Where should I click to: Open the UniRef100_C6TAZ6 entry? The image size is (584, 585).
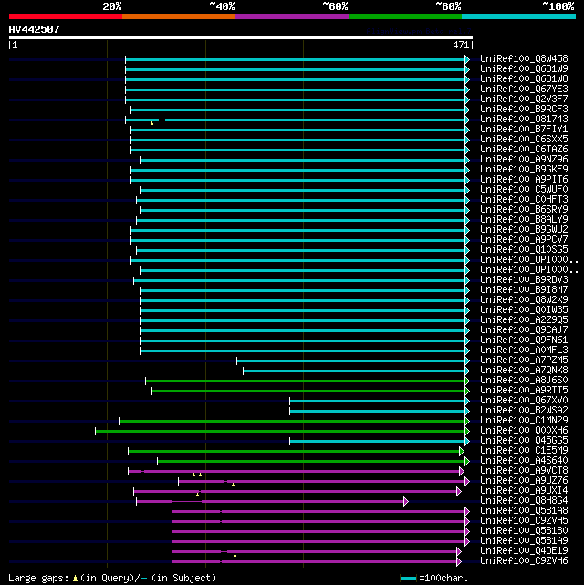tap(524, 150)
